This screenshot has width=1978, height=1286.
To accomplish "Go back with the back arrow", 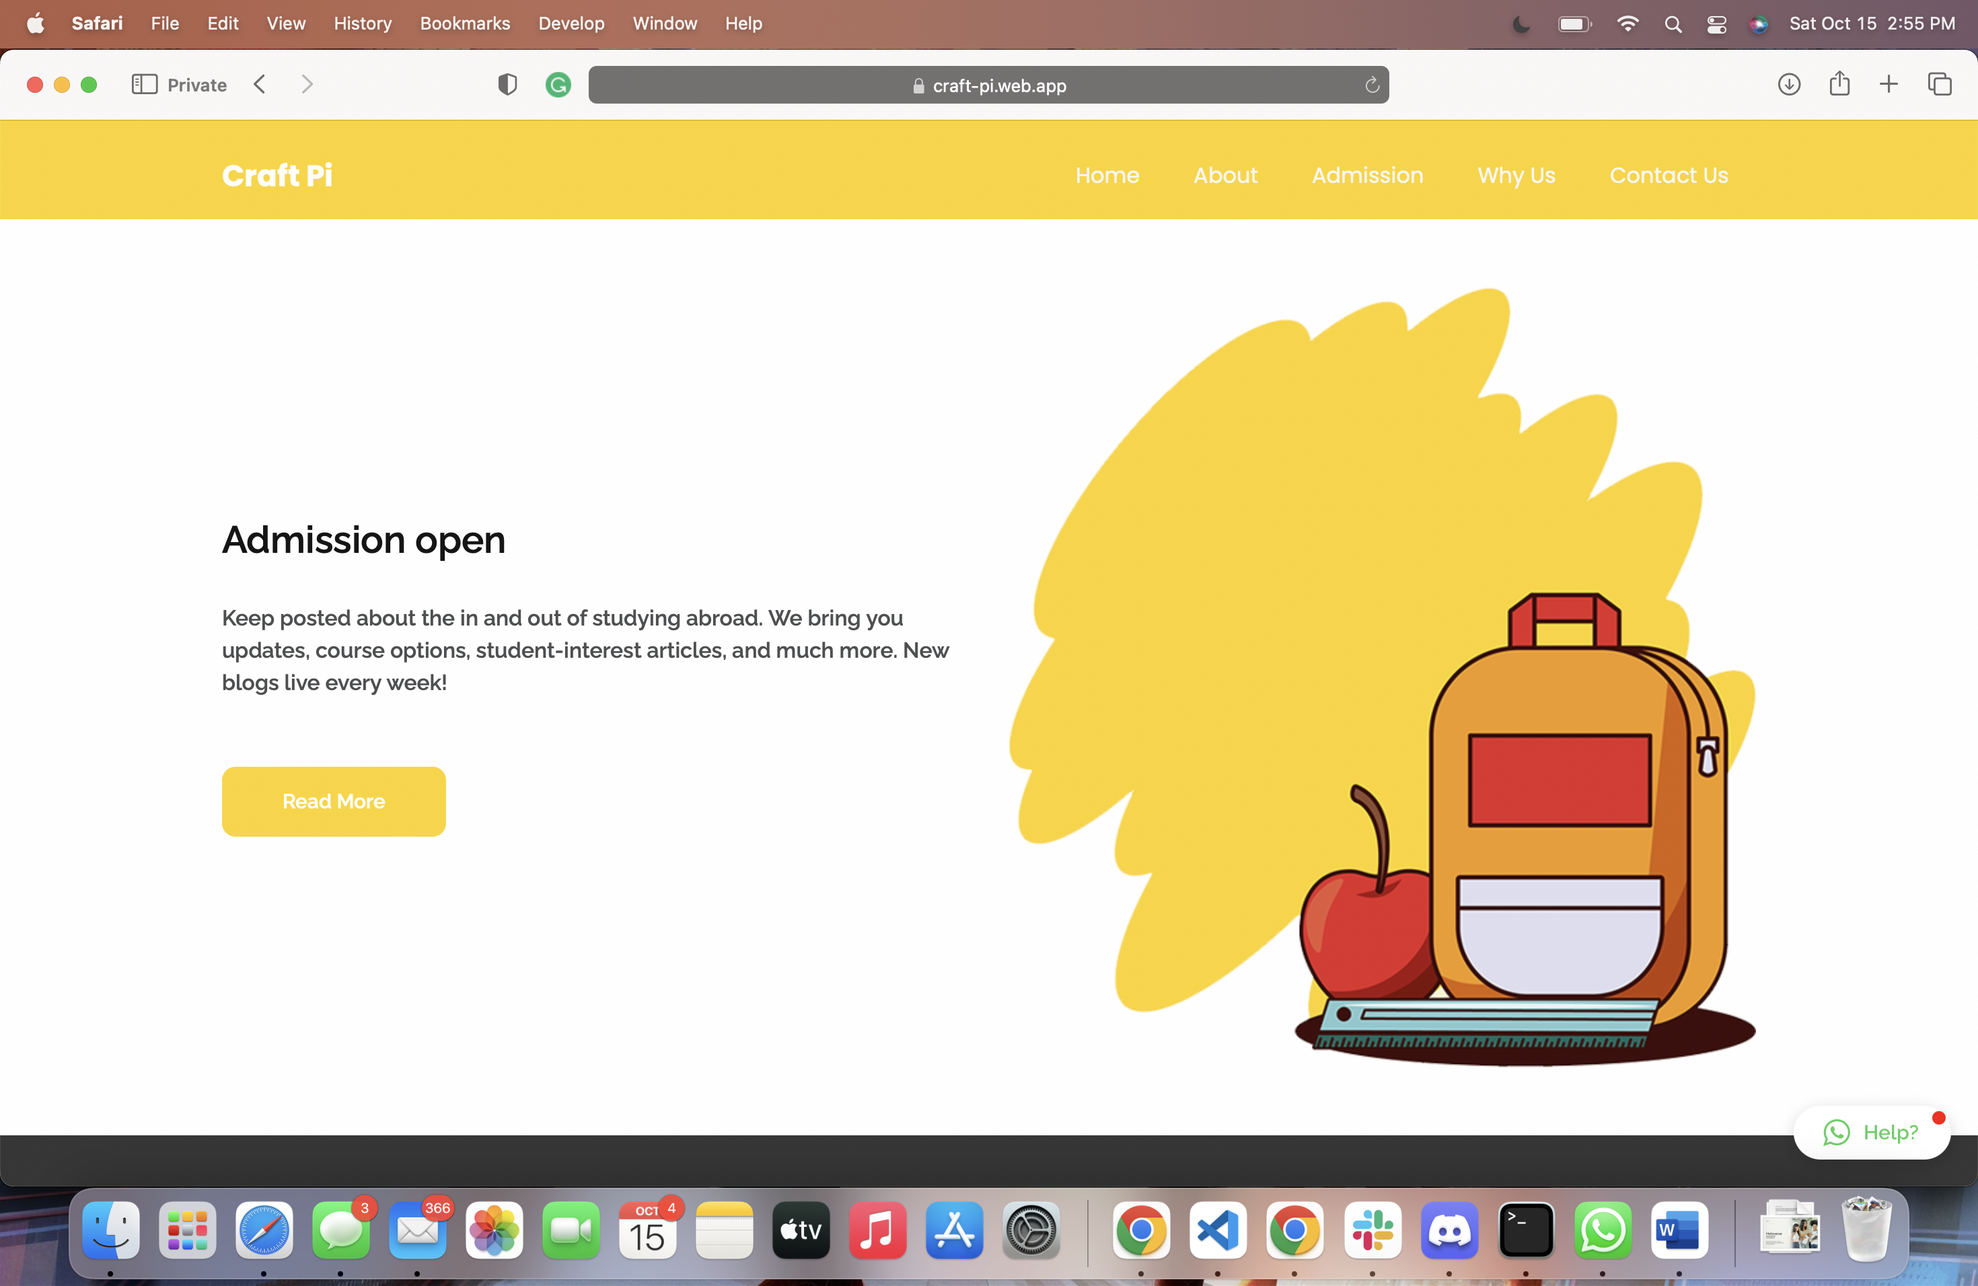I will (260, 85).
